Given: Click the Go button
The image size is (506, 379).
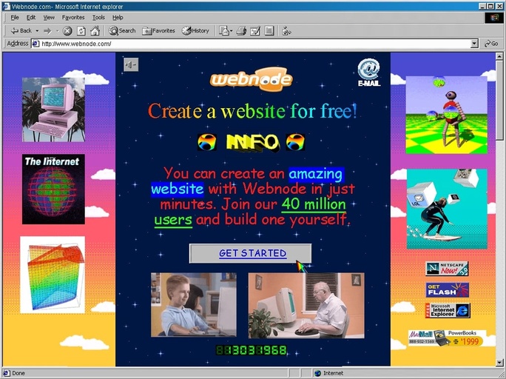Looking at the screenshot, I should point(491,44).
